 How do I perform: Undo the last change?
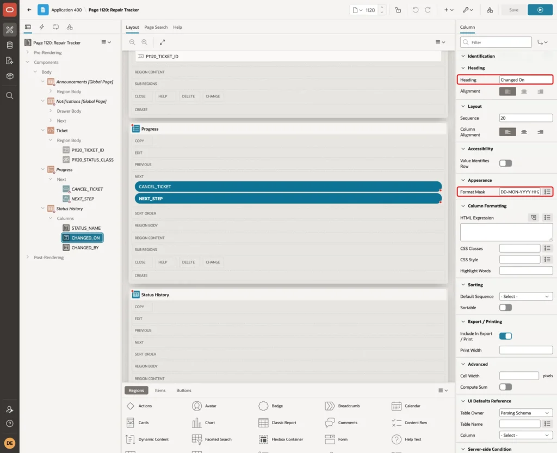(415, 10)
